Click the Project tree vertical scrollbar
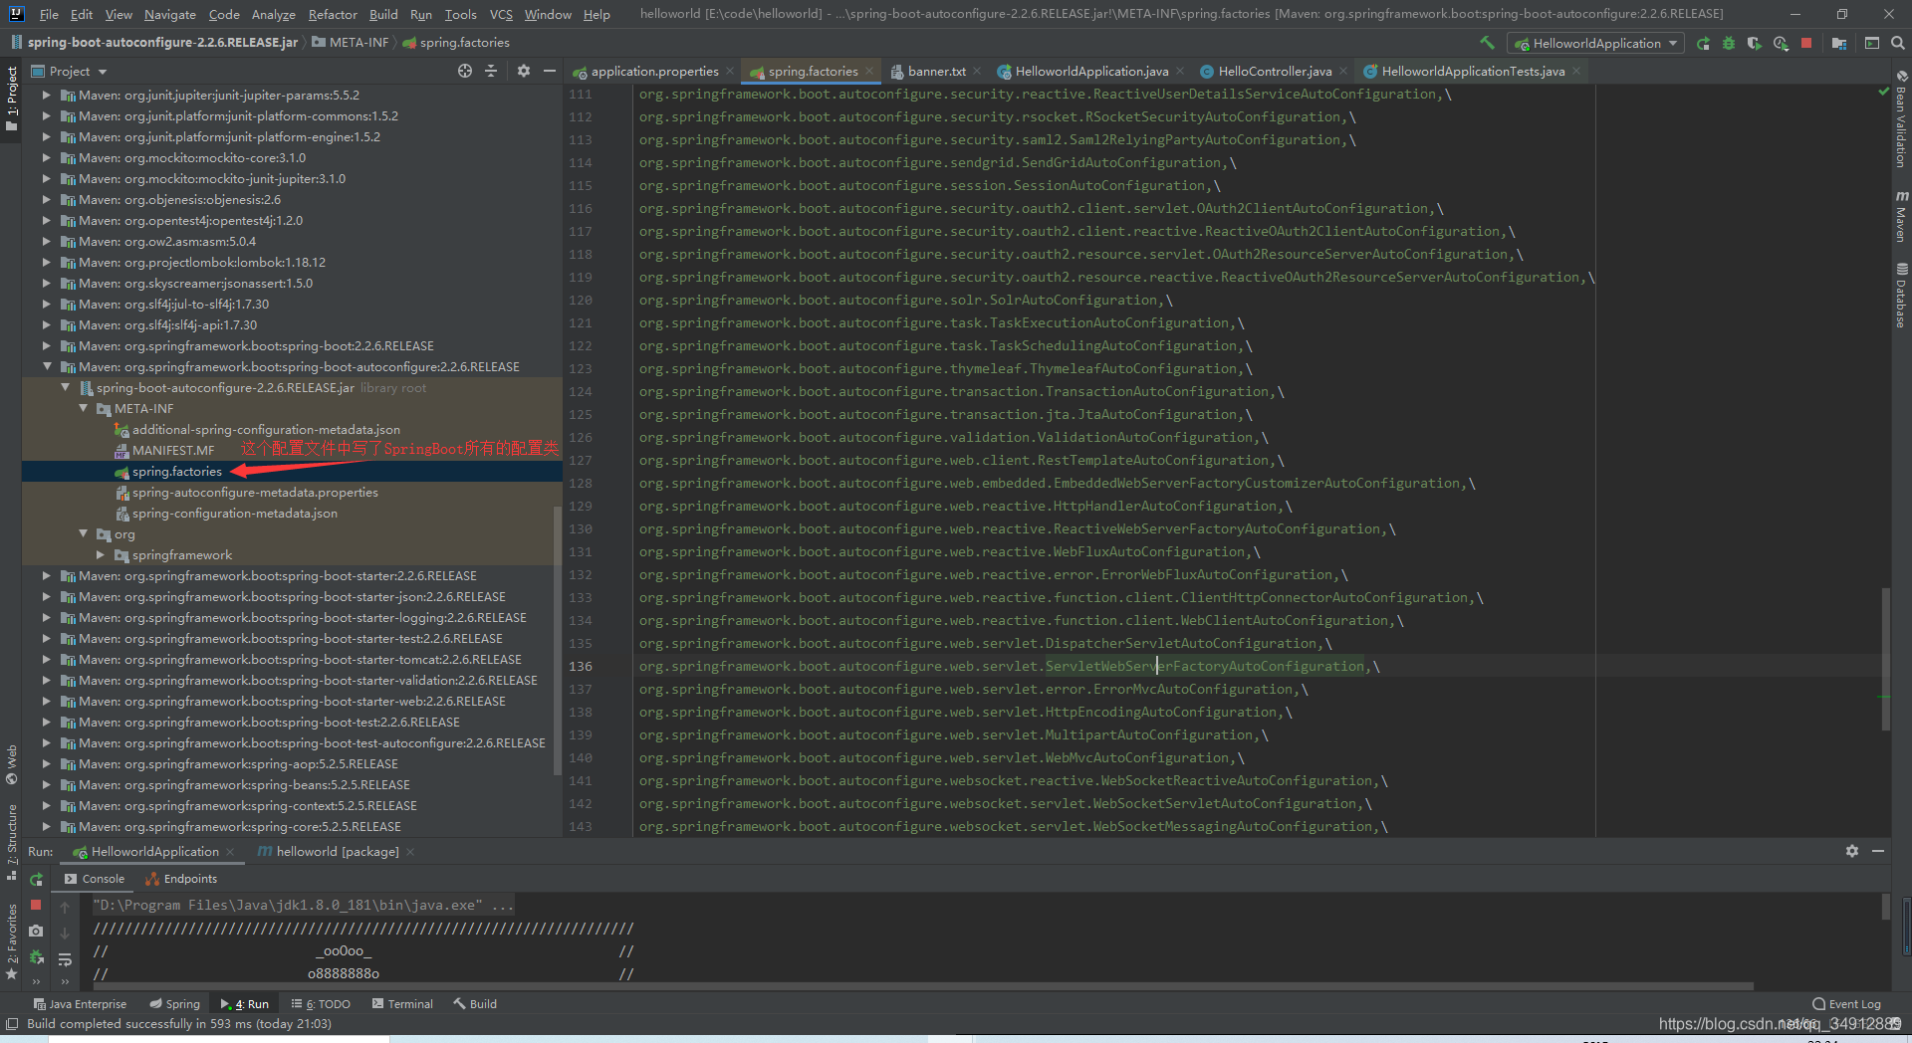The image size is (1912, 1043). coord(557,640)
